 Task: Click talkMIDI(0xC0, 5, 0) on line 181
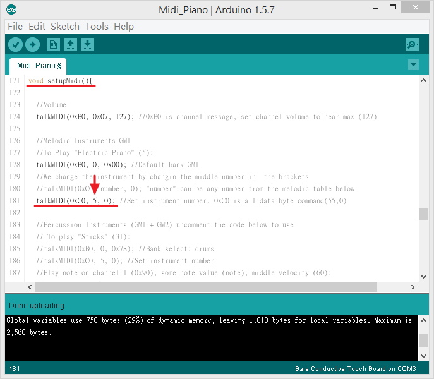click(76, 201)
